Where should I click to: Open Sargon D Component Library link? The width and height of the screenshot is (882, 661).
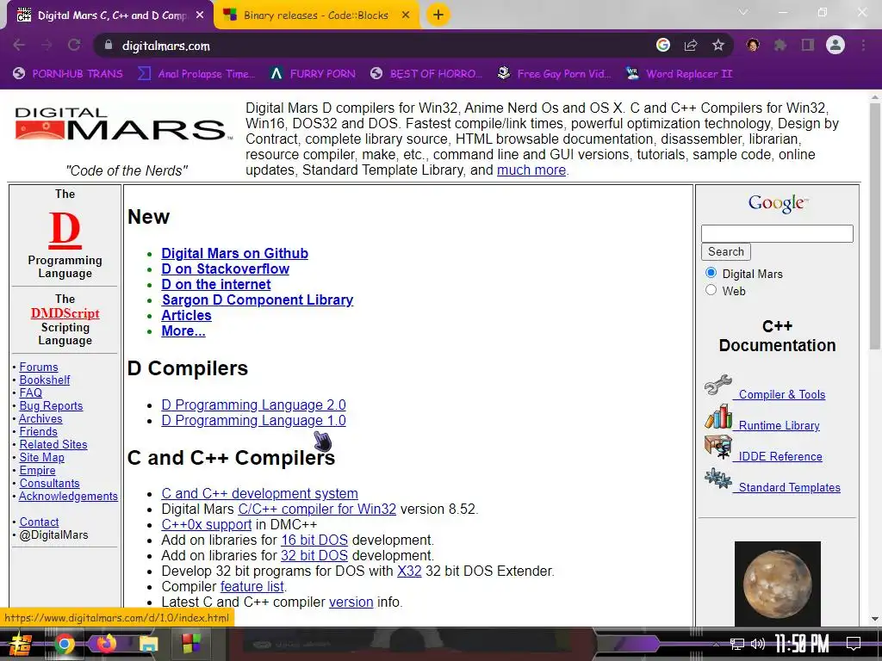tap(258, 300)
